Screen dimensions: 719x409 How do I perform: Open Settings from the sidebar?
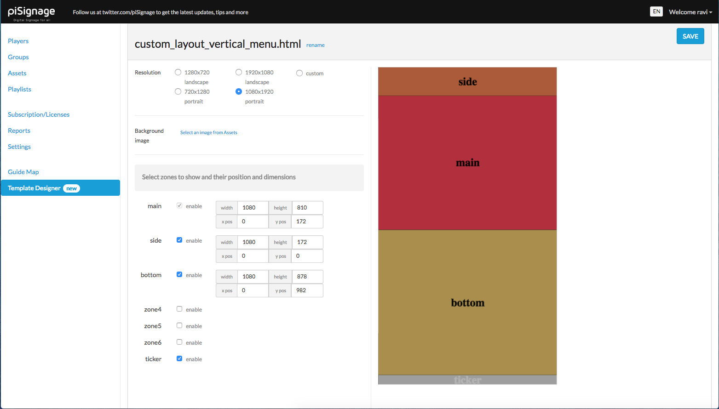click(x=19, y=147)
